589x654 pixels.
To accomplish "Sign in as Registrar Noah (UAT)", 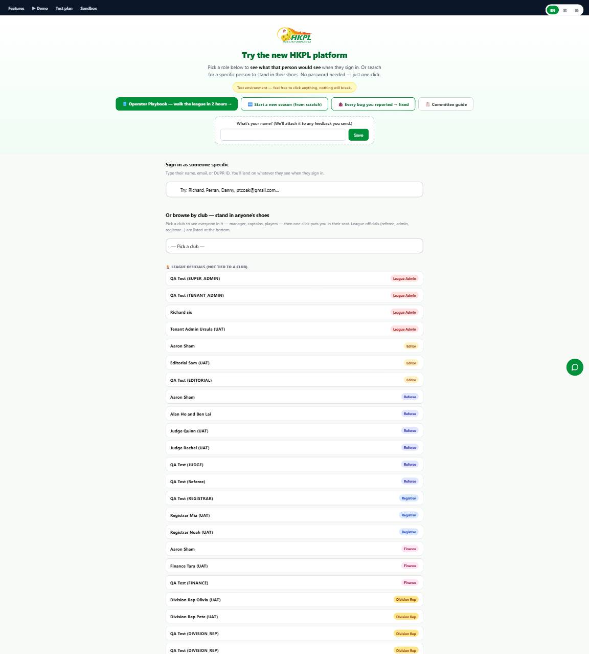I will point(294,532).
